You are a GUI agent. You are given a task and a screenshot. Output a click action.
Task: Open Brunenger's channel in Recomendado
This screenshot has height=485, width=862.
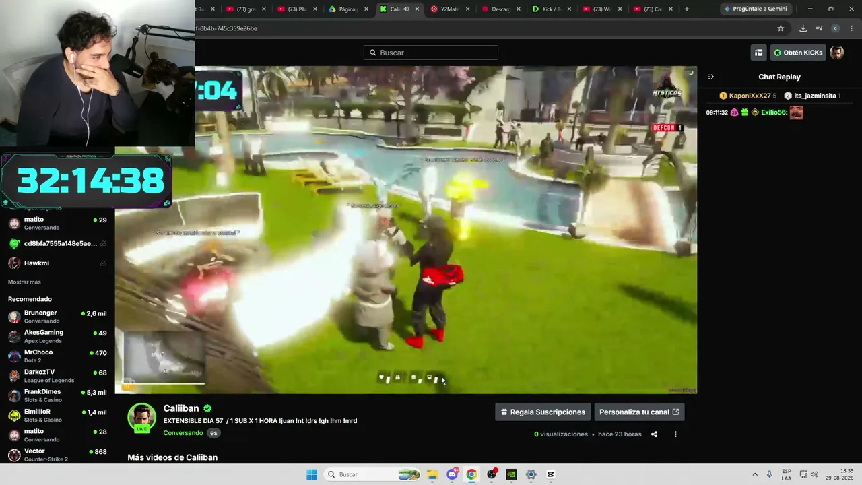[x=57, y=317]
